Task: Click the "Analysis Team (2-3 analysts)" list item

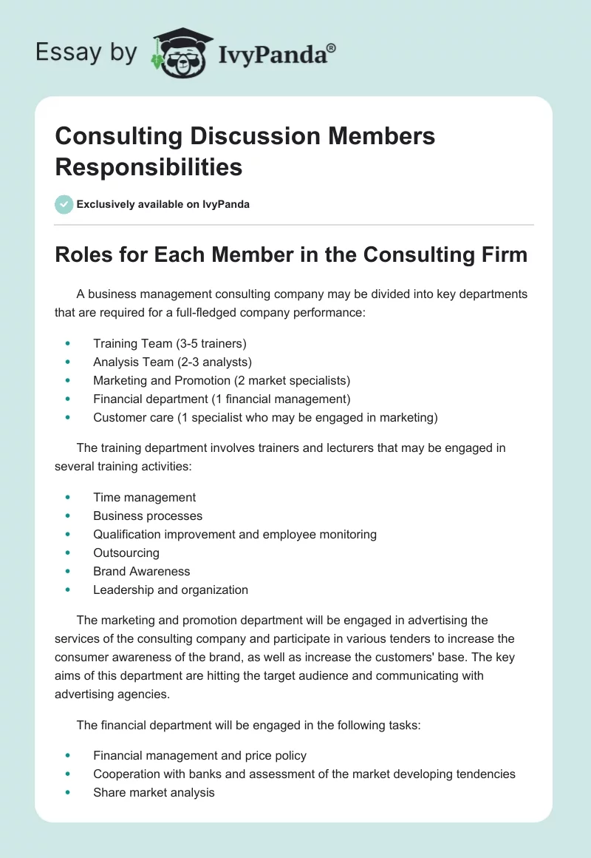Action: point(172,362)
